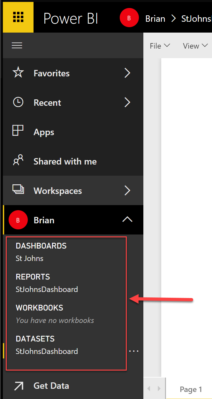The image size is (212, 399).
Task: Click the Apps grid icon
Action: click(x=18, y=131)
